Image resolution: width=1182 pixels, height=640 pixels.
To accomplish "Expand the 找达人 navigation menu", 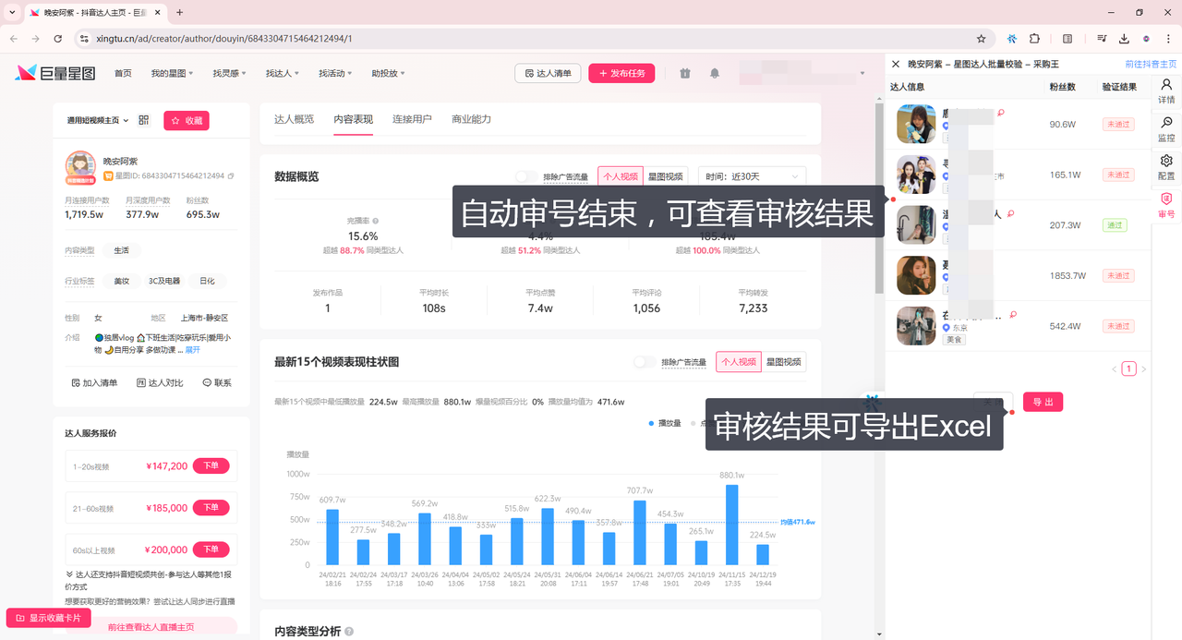I will pos(282,74).
